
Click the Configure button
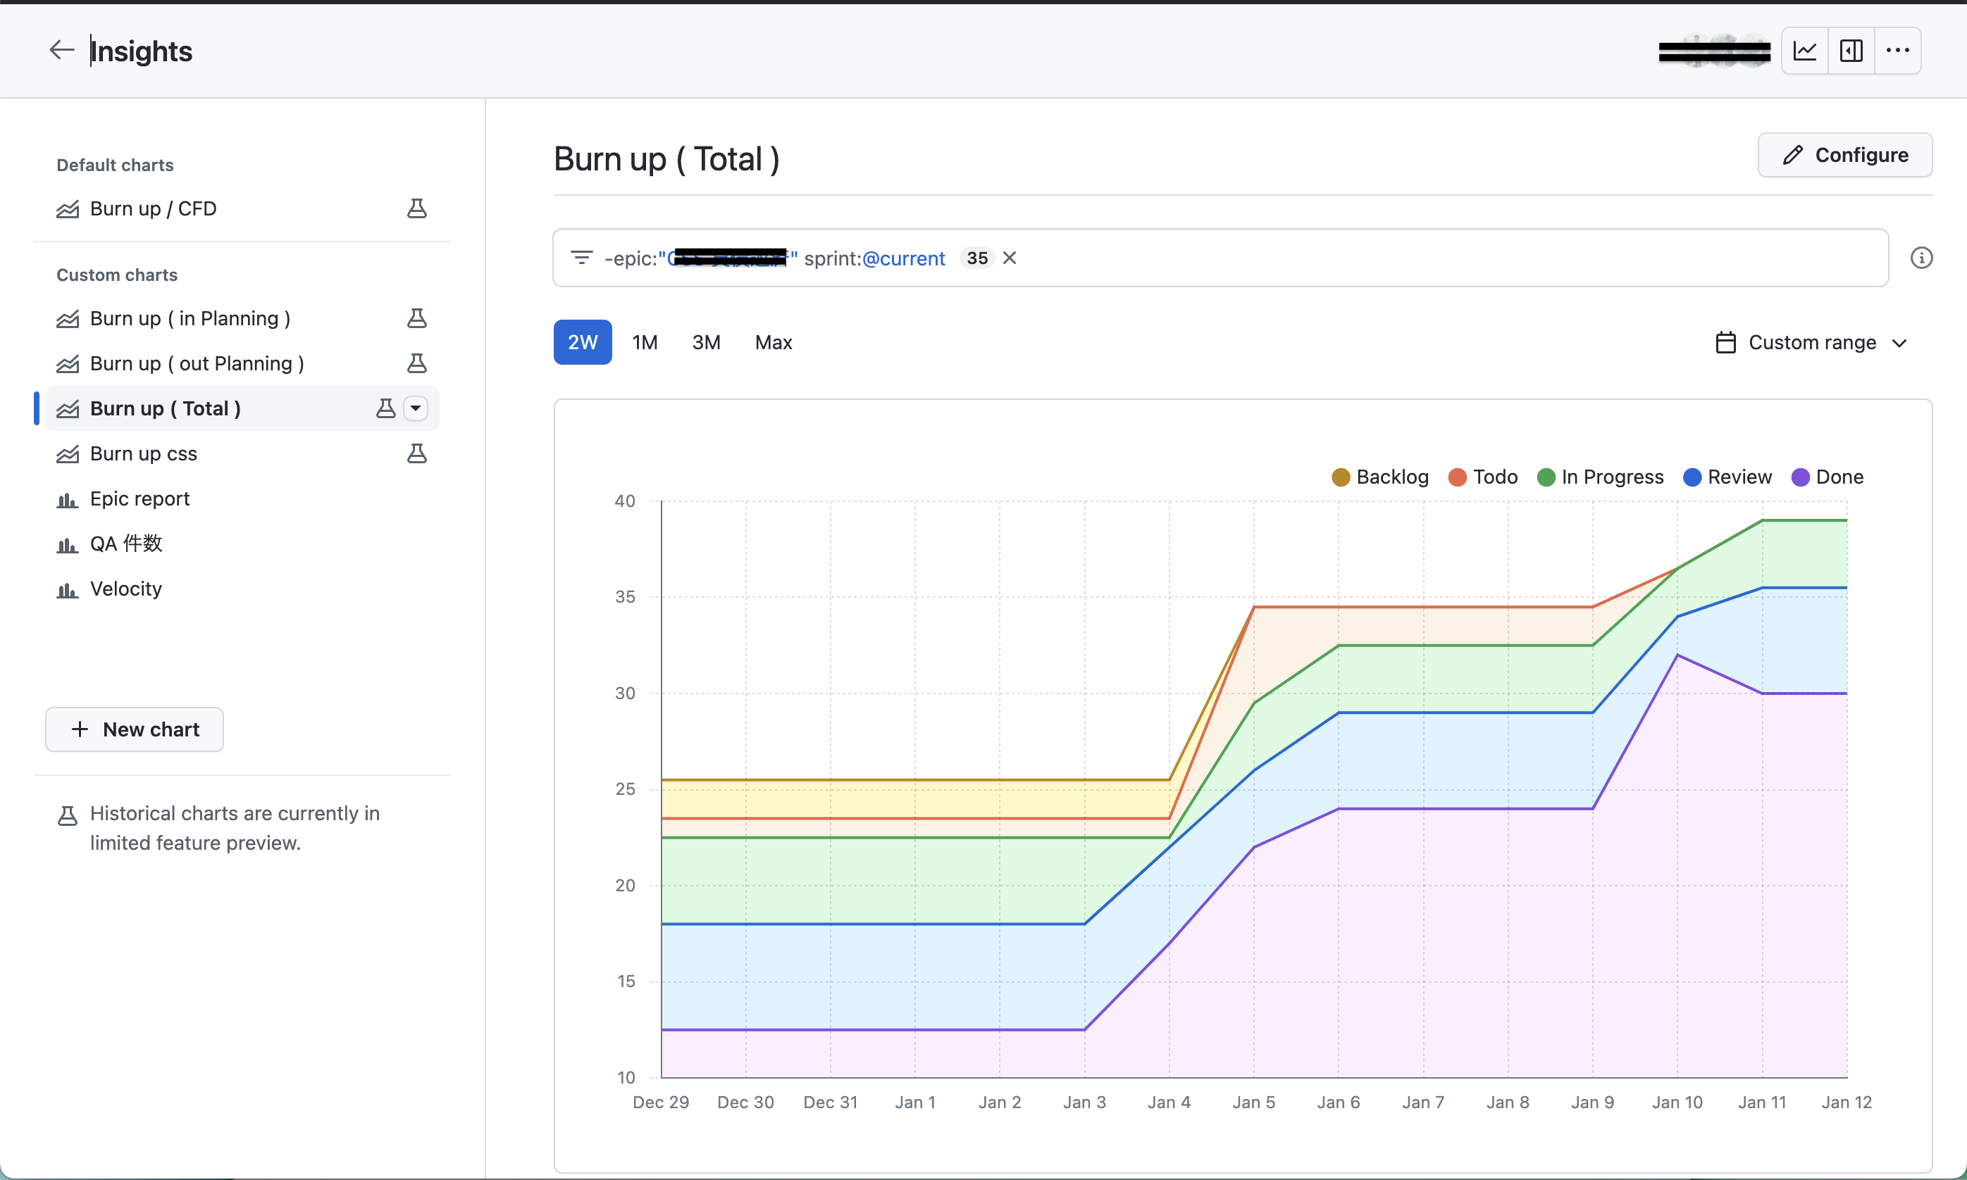click(x=1844, y=155)
